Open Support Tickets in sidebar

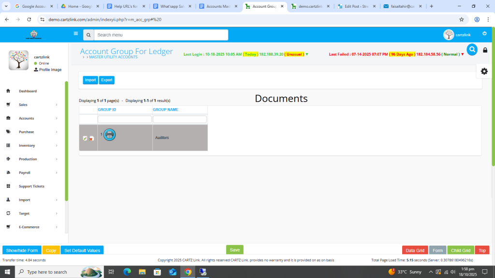point(31,186)
